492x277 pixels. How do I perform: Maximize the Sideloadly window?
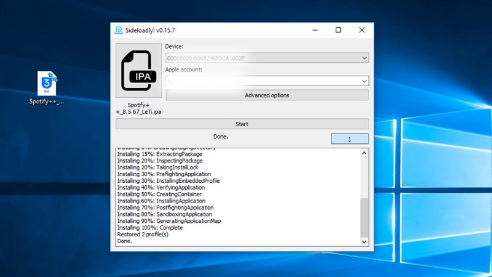coord(338,30)
